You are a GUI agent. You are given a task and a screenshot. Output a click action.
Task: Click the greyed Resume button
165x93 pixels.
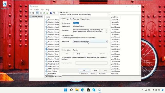point(102,54)
